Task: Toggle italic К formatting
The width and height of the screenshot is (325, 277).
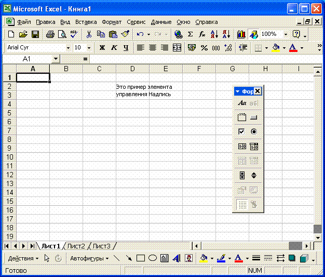Action: 114,48
